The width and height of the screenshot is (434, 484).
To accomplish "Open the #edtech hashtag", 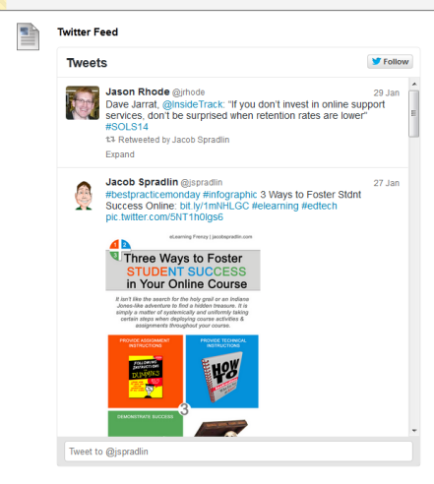I will pos(319,206).
